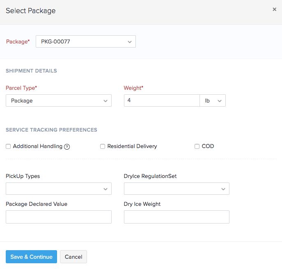
Task: Open the DryIce RegulationSet dropdown
Action: point(177,189)
